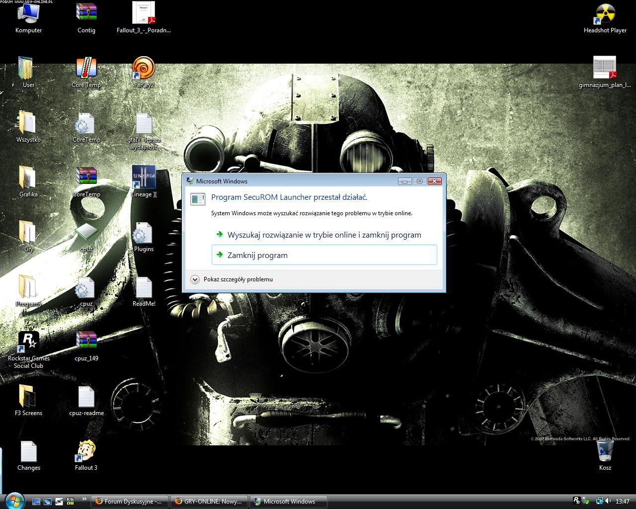Image resolution: width=636 pixels, height=509 pixels.
Task: Click the EG 08 quick launch icon
Action: coord(71,502)
